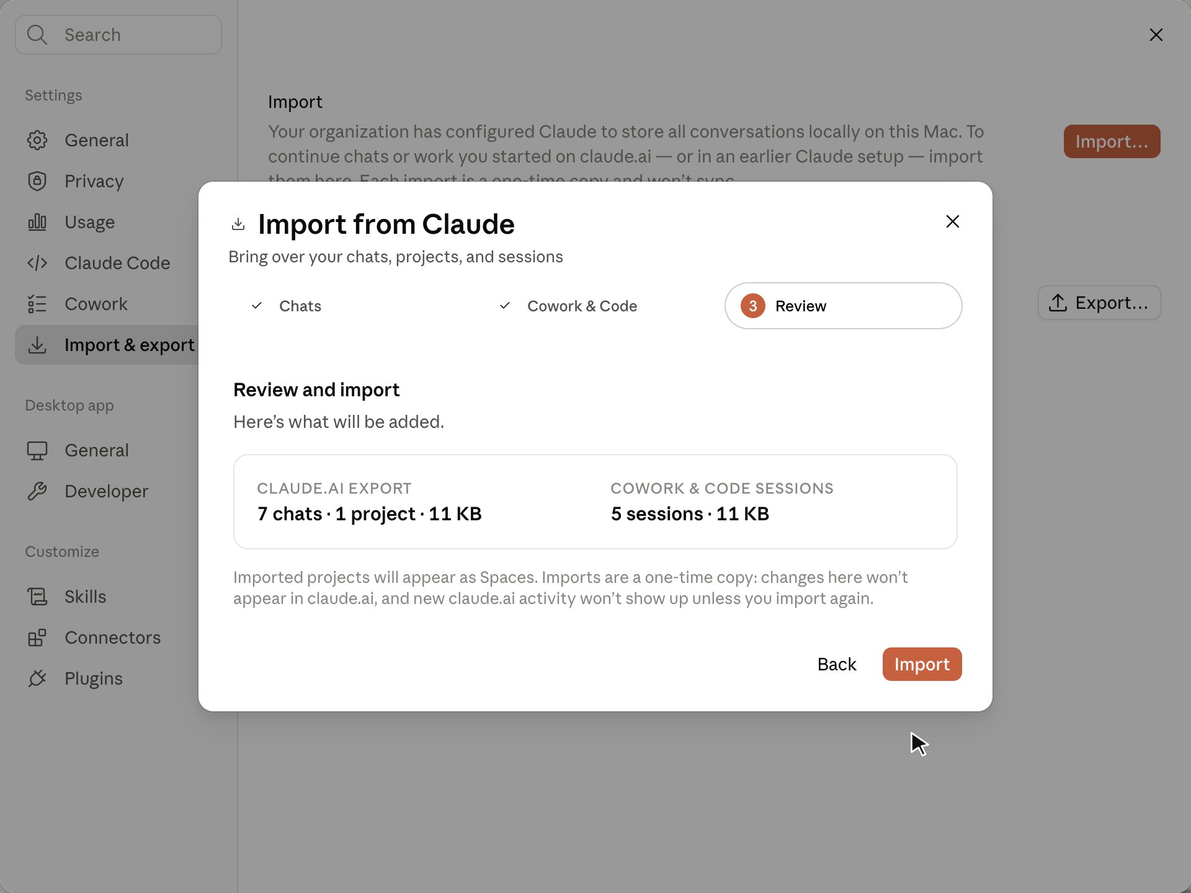Click the CLAUDE.AI EXPORT label
This screenshot has width=1191, height=893.
pos(334,488)
